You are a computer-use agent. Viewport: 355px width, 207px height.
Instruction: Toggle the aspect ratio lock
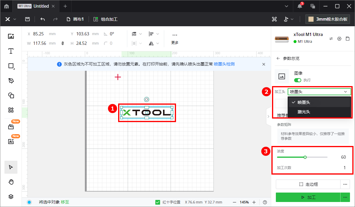coord(63,43)
